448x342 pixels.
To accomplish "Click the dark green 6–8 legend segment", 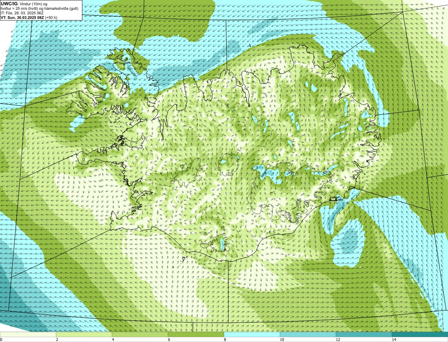I will (196, 335).
